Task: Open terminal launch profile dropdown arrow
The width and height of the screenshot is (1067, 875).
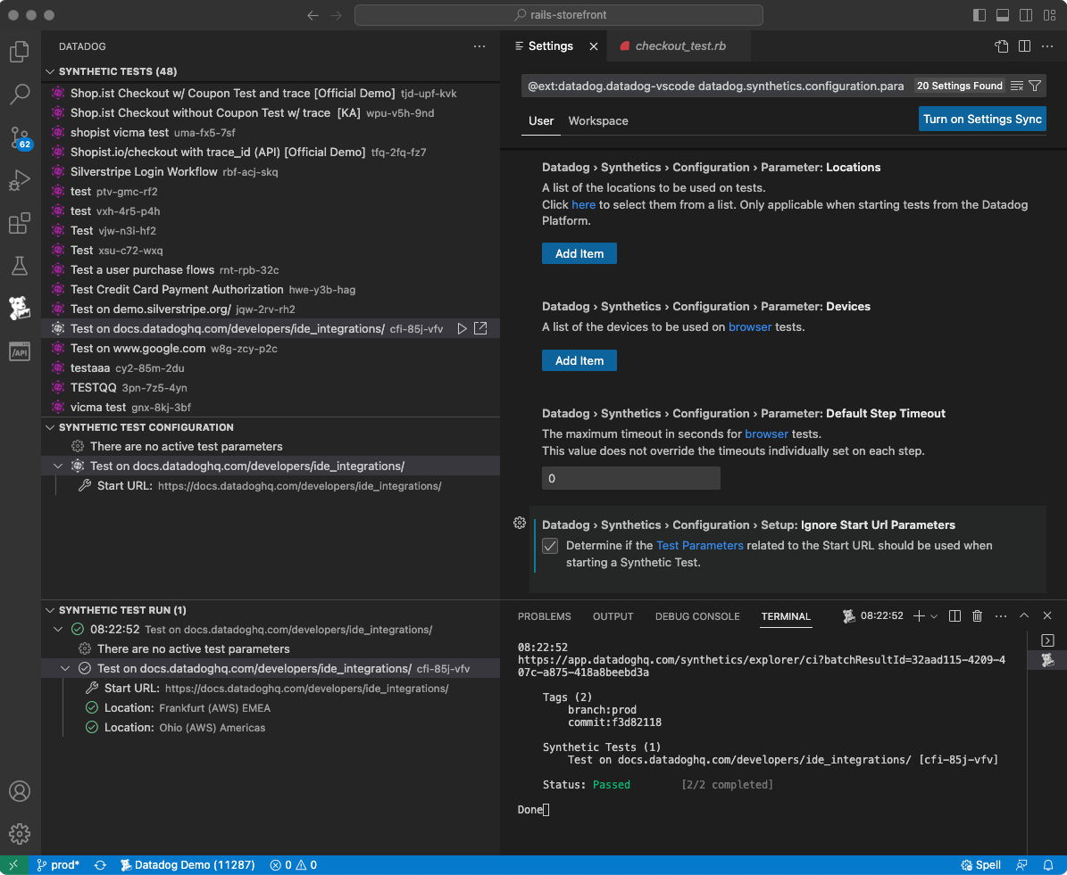Action: coord(934,616)
